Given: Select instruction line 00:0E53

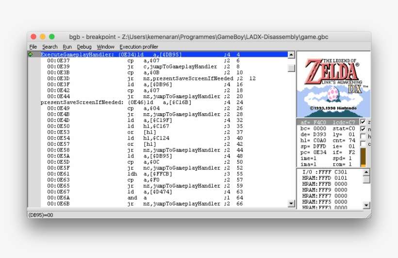Looking at the screenshot, I should 164,132.
